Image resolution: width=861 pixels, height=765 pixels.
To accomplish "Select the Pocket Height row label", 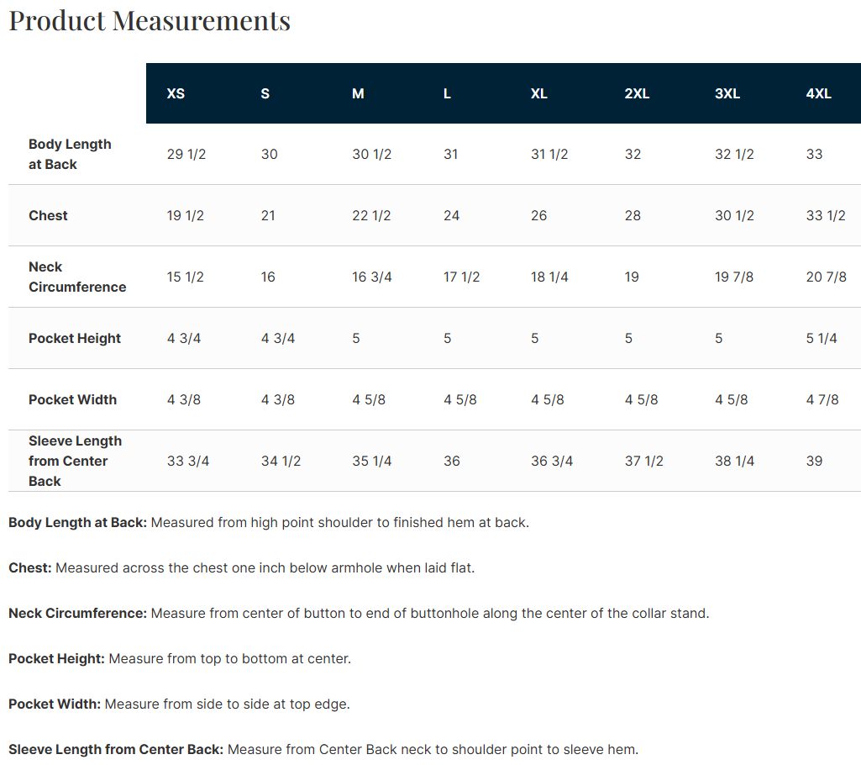I will [x=75, y=338].
